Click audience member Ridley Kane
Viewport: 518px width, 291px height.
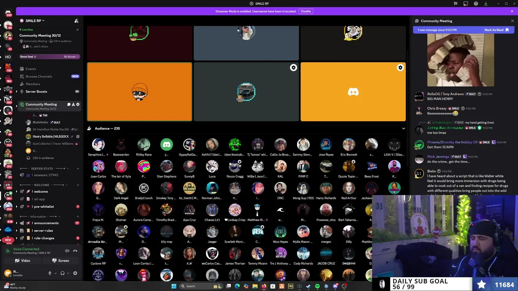[x=144, y=148]
